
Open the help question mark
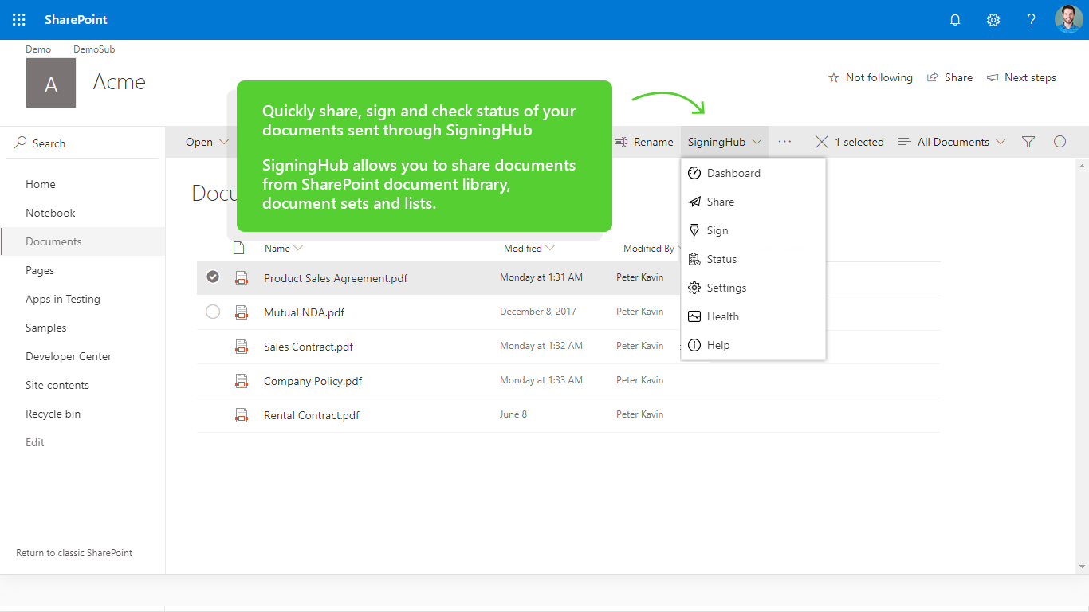tap(1031, 20)
